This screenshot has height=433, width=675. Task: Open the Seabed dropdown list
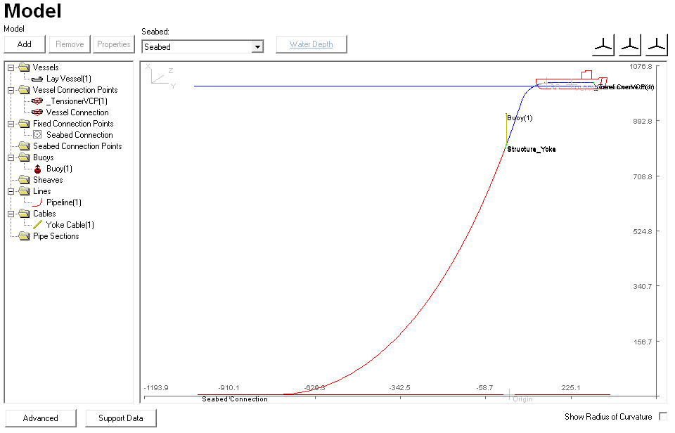[x=257, y=47]
